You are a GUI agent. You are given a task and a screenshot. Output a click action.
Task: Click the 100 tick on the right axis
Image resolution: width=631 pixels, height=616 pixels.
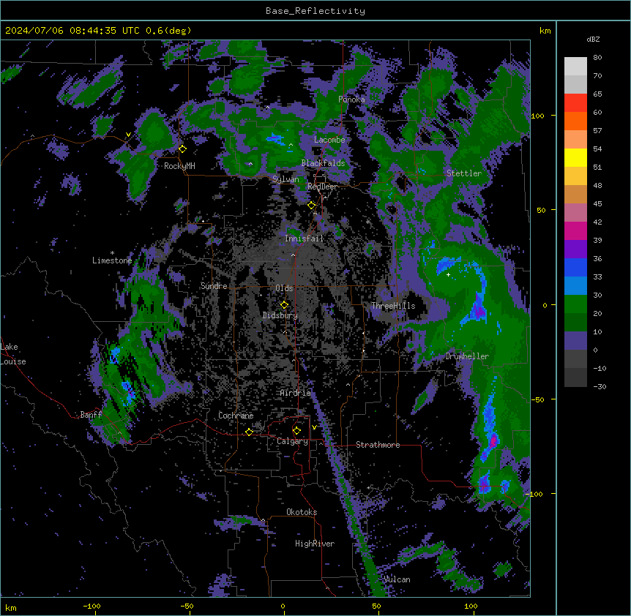click(537, 116)
